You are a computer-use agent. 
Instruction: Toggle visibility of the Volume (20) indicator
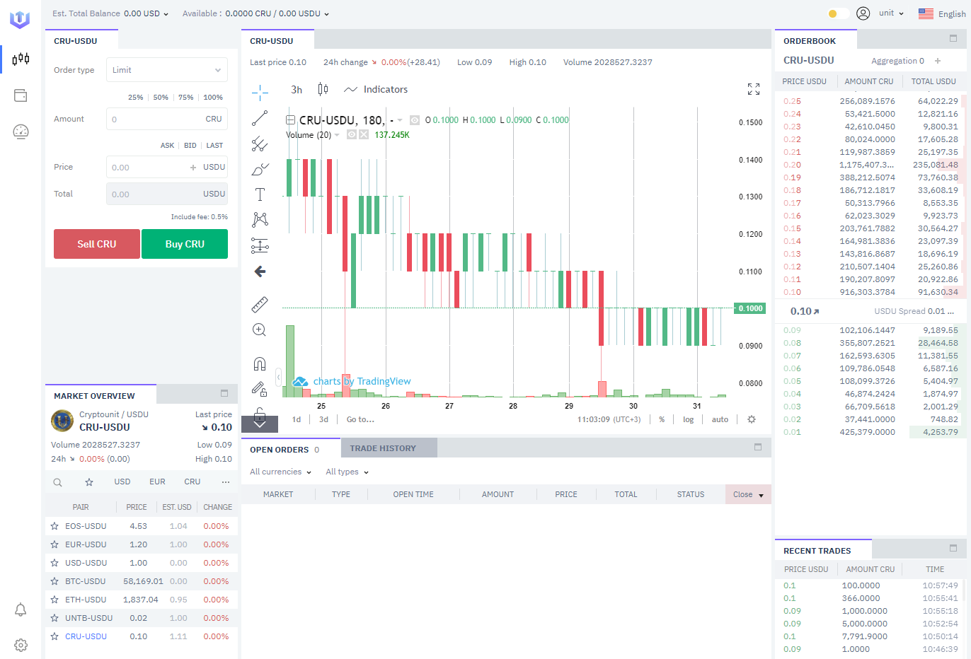[351, 134]
